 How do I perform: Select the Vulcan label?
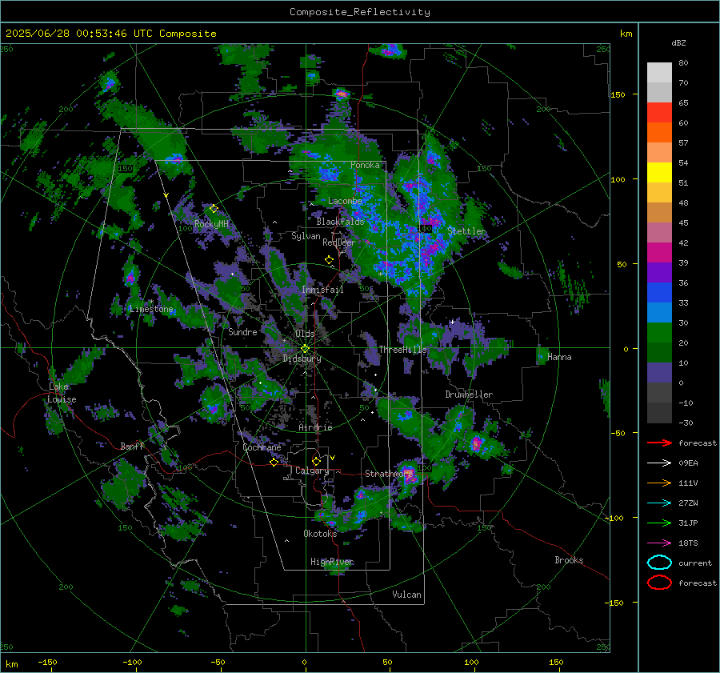click(x=407, y=595)
